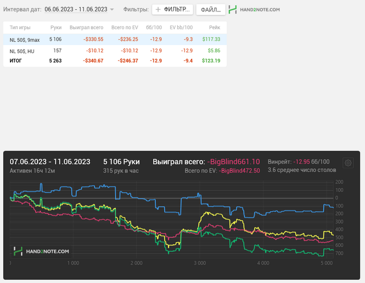The image size is (365, 283).
Task: Click the 5 000 x-axis label
Action: coord(326,263)
